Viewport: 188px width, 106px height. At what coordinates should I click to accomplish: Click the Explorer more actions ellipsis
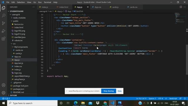click(x=33, y=7)
